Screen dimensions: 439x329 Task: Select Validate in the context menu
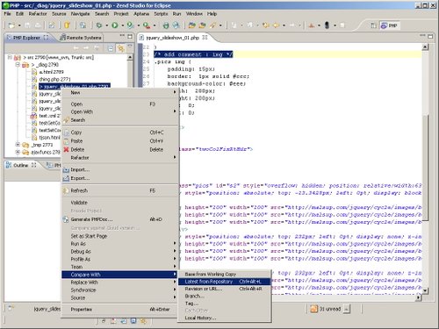coord(120,203)
